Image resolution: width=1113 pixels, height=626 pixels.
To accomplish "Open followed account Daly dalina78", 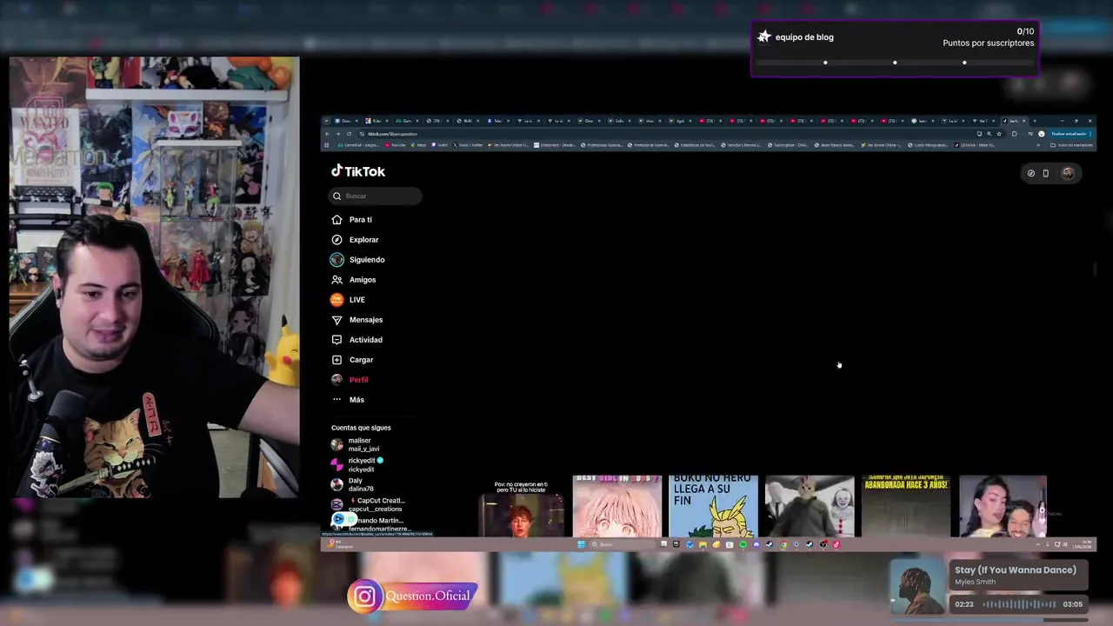I will click(352, 484).
